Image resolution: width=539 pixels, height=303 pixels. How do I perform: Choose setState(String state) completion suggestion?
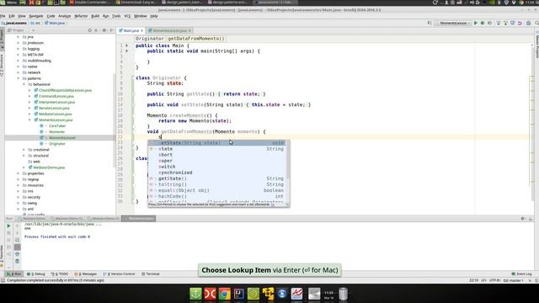click(216, 143)
